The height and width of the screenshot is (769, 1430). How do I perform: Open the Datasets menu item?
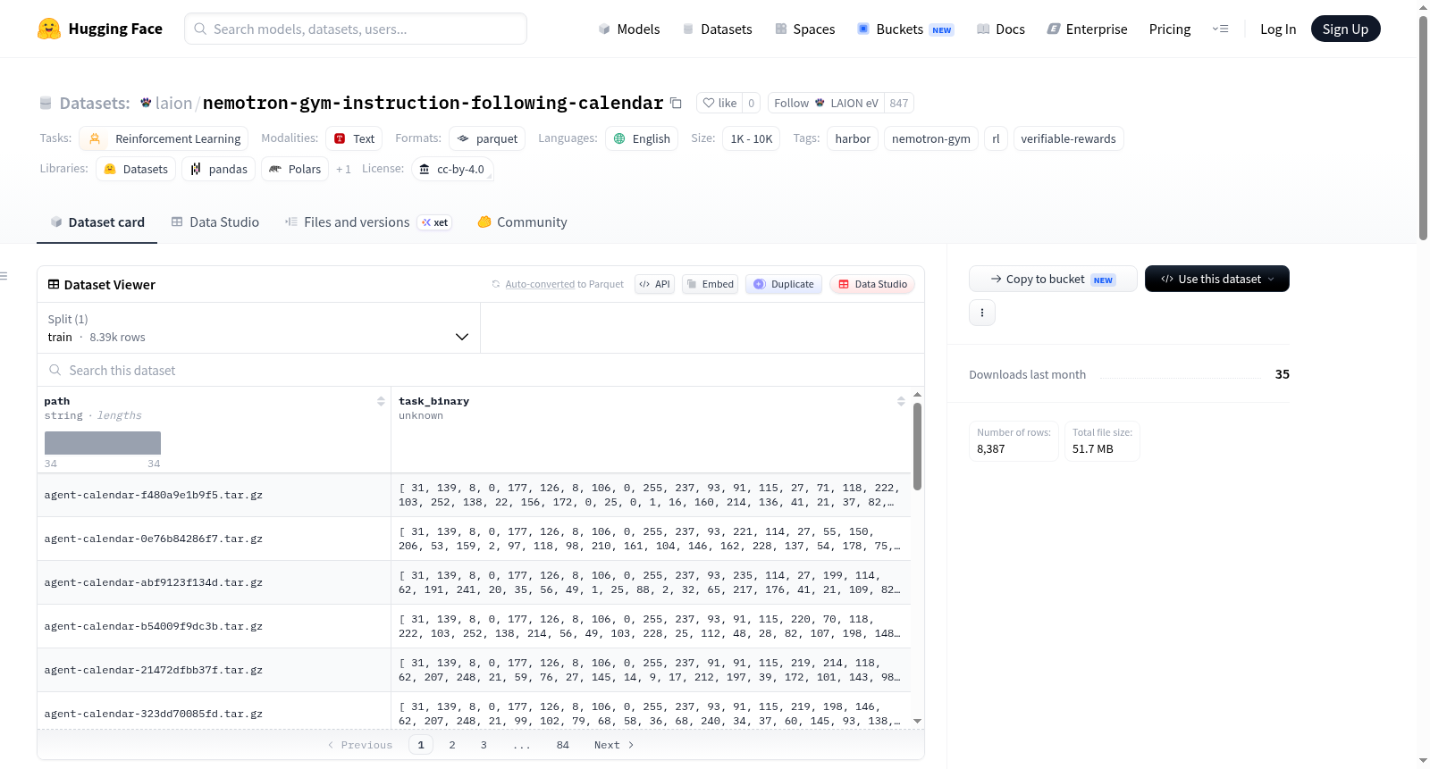[x=717, y=29]
